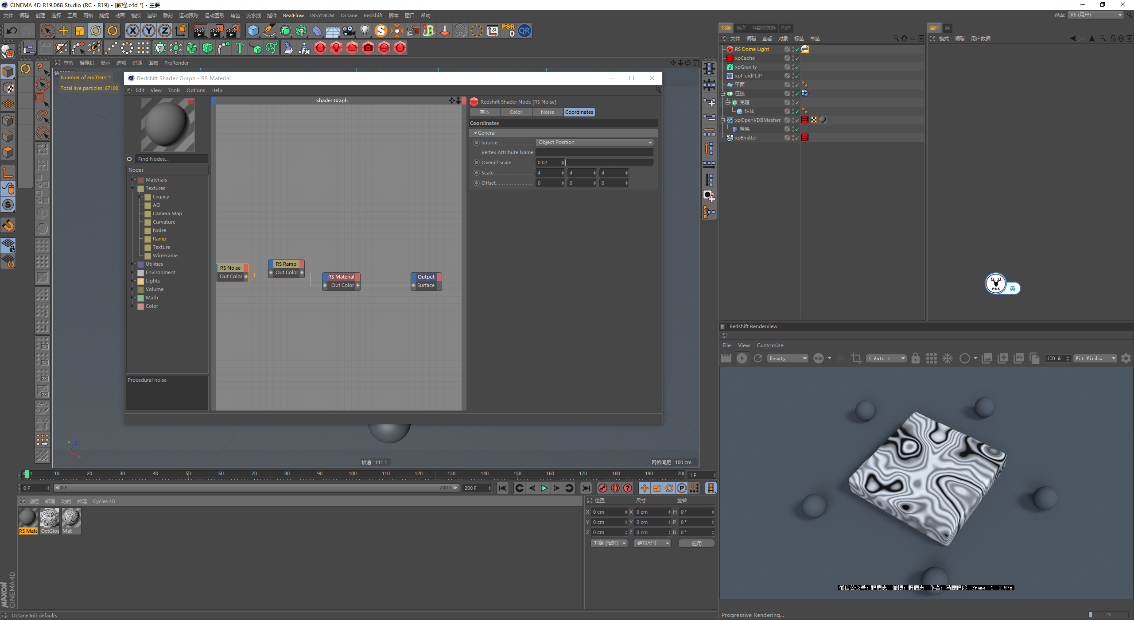Click the 应用 apply button
The width and height of the screenshot is (1134, 620).
[696, 543]
